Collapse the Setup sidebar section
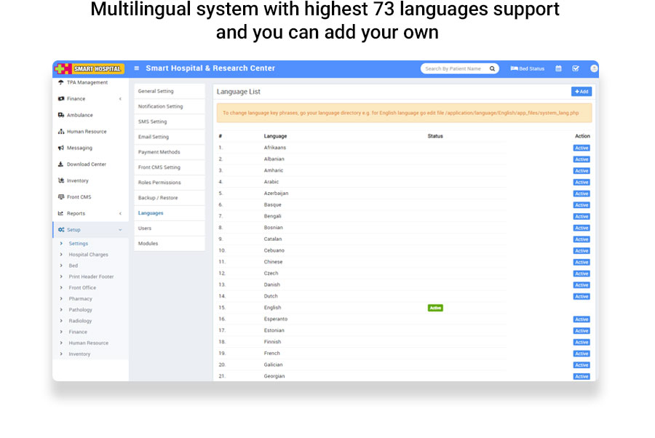The width and height of the screenshot is (655, 438). (120, 230)
